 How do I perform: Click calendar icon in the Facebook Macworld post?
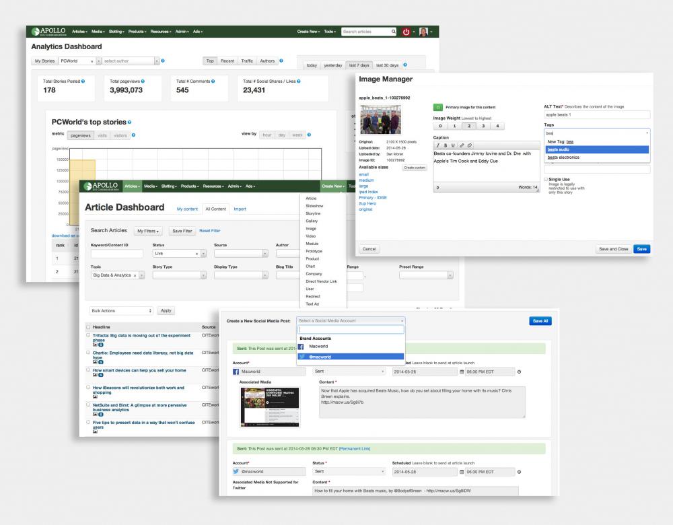click(x=462, y=372)
